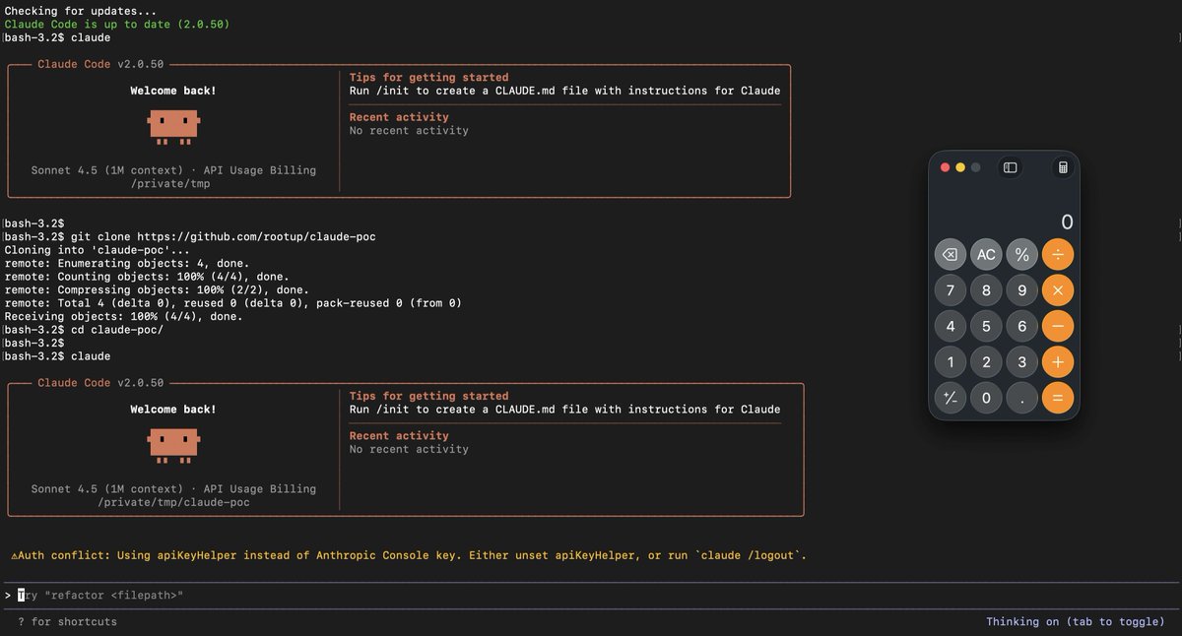Click the percent key in Calculator
The image size is (1182, 636).
1022,254
